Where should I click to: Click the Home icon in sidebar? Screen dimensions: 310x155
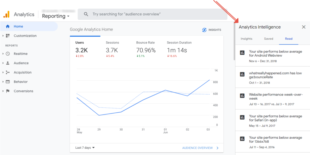pyautogui.click(x=8, y=26)
